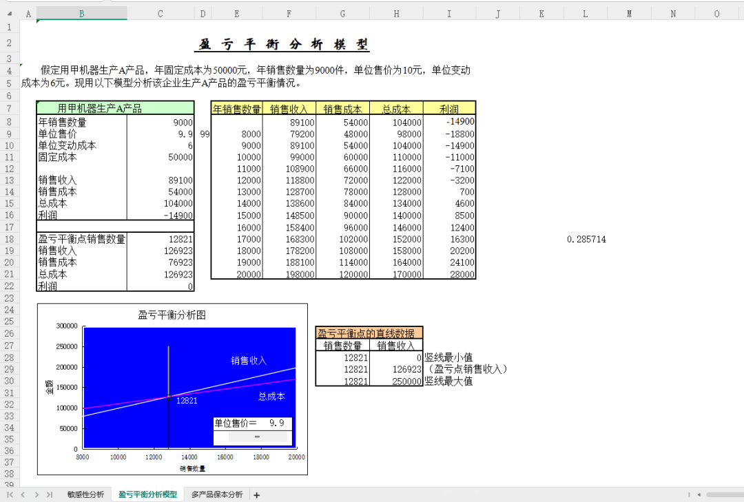This screenshot has height=502, width=744.
Task: Click the 销售数量 axis title of the chart
Action: point(193,468)
